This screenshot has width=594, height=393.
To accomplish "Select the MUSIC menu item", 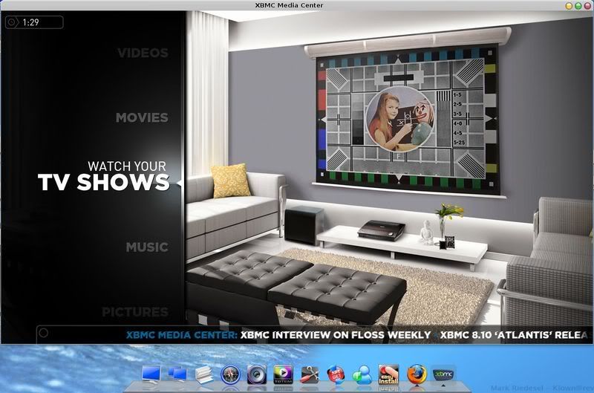I will pos(147,247).
